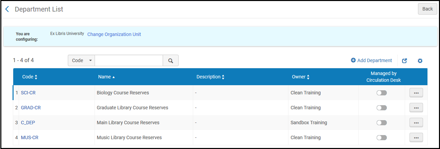Click Change Organization Unit link
Image resolution: width=440 pixels, height=149 pixels.
(114, 34)
